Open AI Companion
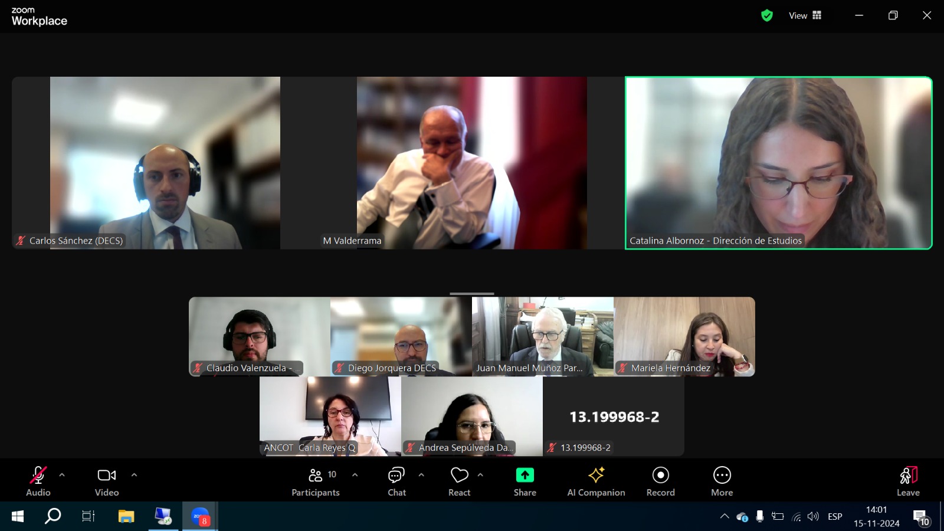This screenshot has height=531, width=944. 596,481
